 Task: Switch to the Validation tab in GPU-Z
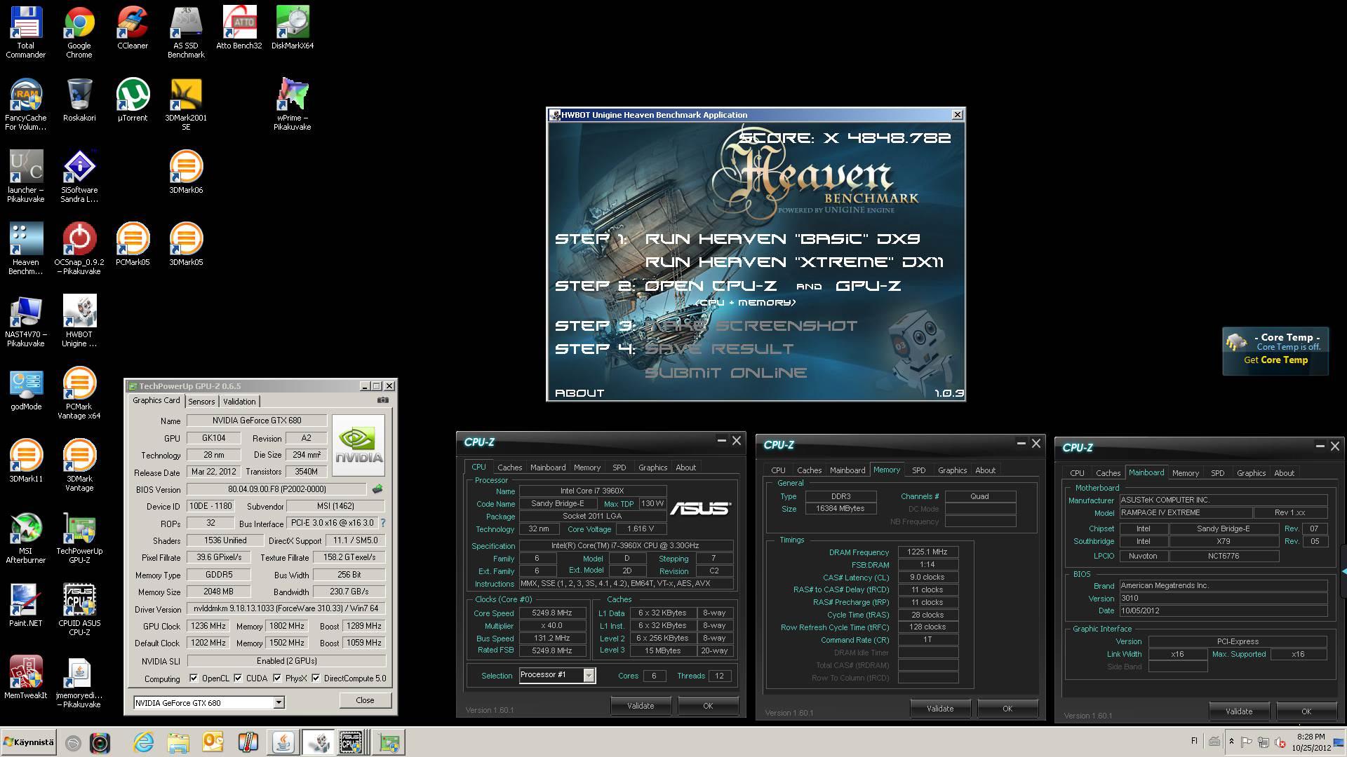tap(239, 402)
